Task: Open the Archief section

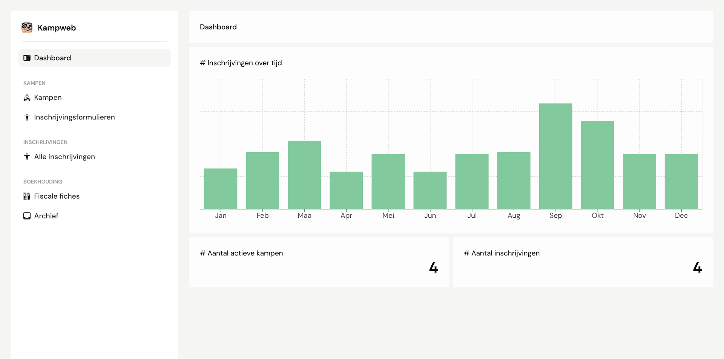Action: click(x=46, y=216)
